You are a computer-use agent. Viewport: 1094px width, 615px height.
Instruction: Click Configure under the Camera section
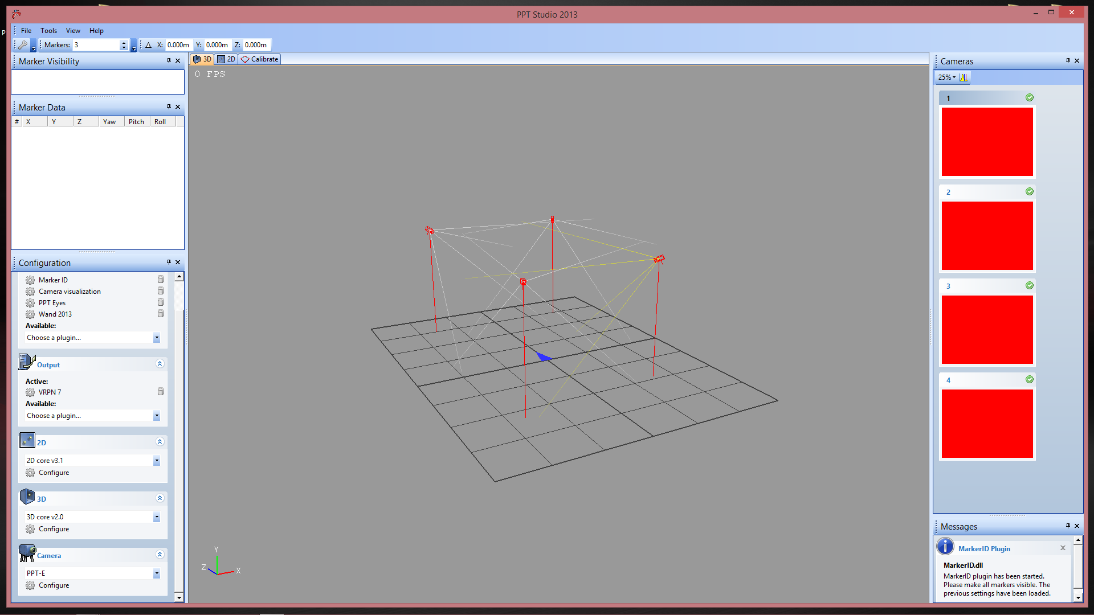[x=54, y=585]
